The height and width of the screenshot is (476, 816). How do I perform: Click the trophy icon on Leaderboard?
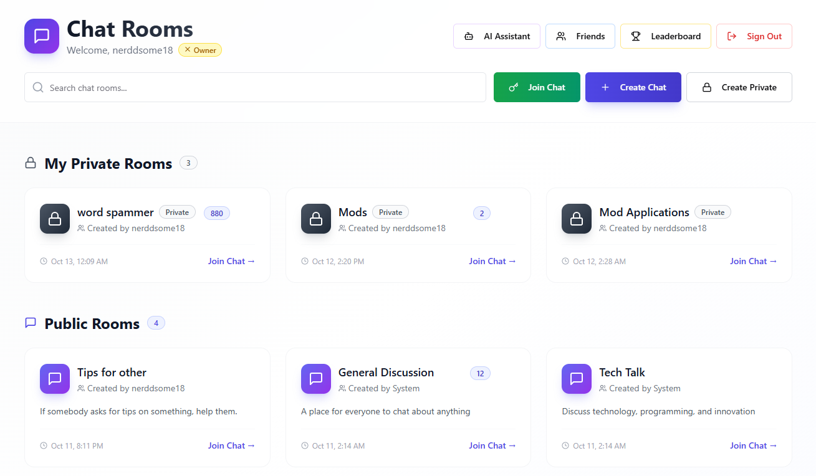636,36
